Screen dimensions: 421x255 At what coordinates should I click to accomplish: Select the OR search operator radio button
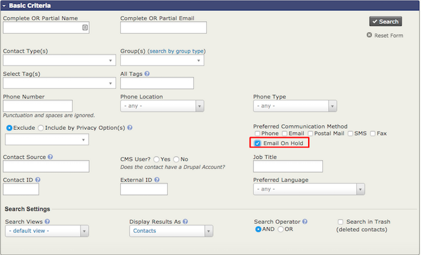click(280, 229)
